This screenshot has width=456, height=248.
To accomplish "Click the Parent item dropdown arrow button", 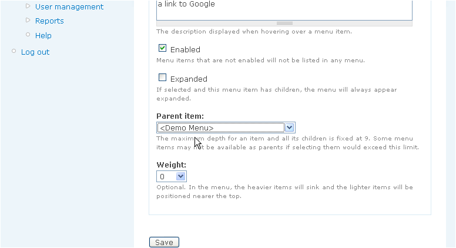I will [289, 128].
